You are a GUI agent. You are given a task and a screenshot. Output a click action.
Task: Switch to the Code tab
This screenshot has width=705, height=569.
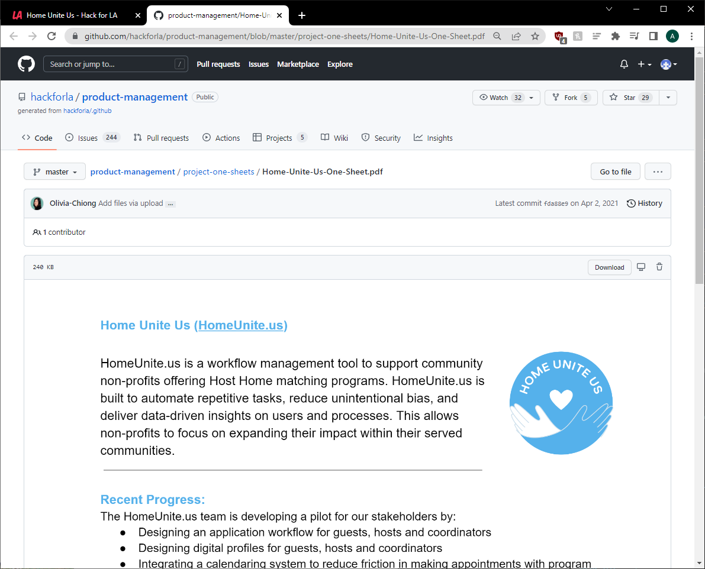37,138
